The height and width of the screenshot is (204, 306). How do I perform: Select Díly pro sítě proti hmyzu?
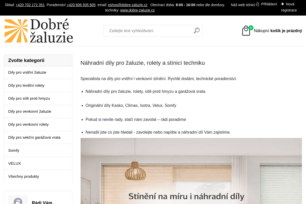tap(29, 98)
